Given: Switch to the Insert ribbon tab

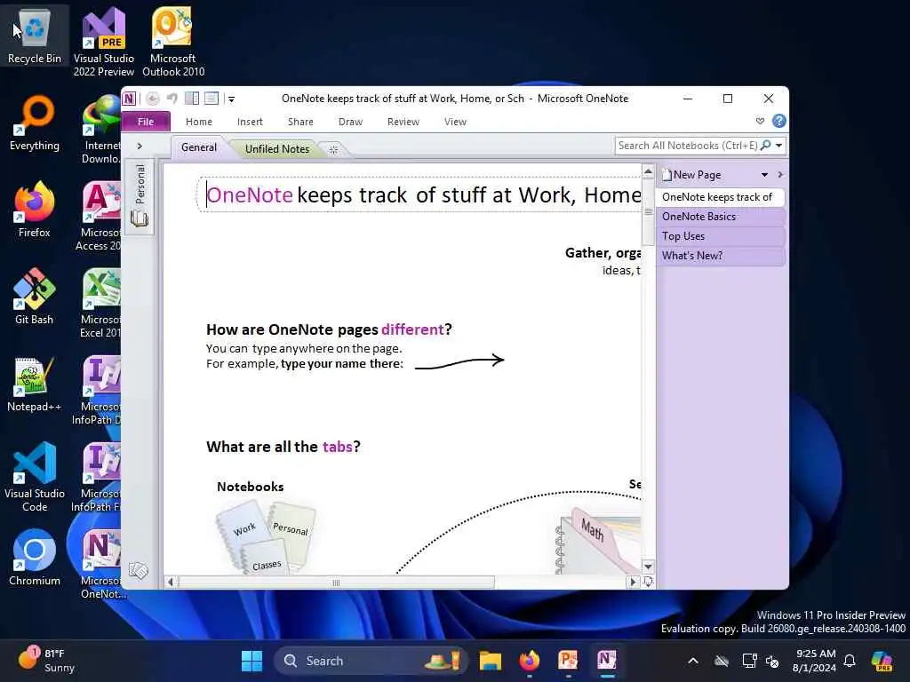Looking at the screenshot, I should click(250, 122).
